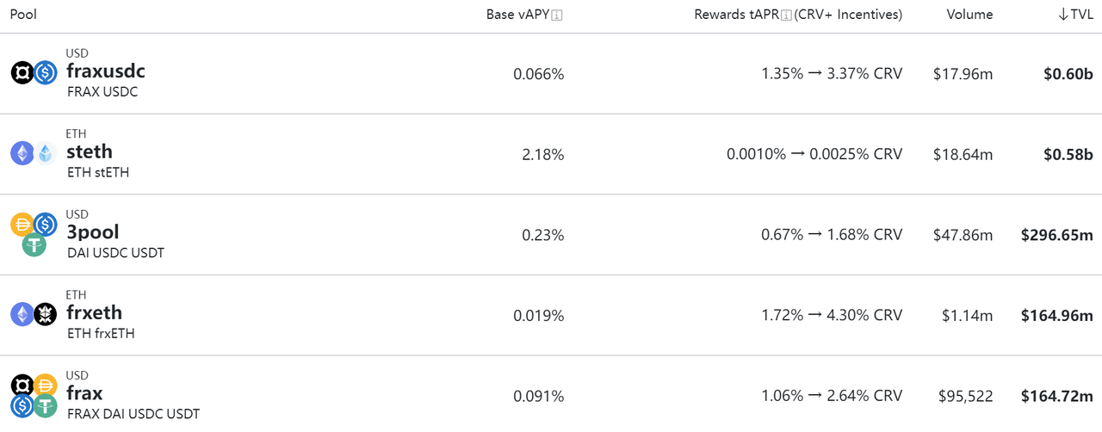The image size is (1102, 432).
Task: Open the fraxusdc pool
Action: click(x=105, y=71)
